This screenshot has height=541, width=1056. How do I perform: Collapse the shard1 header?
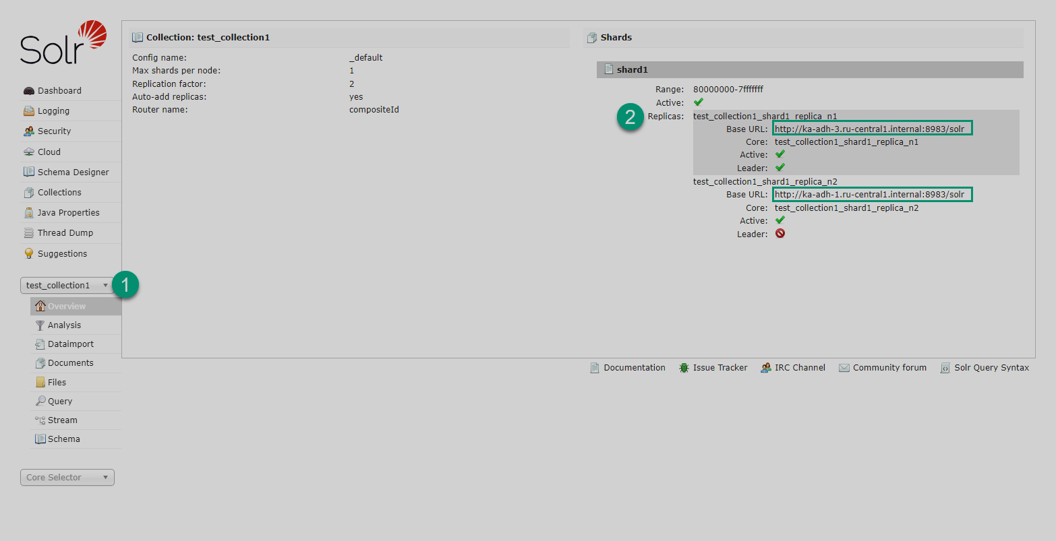pyautogui.click(x=810, y=69)
